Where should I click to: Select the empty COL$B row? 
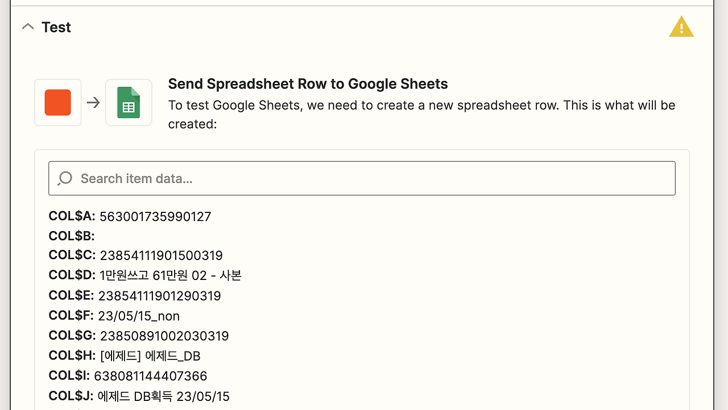point(72,236)
